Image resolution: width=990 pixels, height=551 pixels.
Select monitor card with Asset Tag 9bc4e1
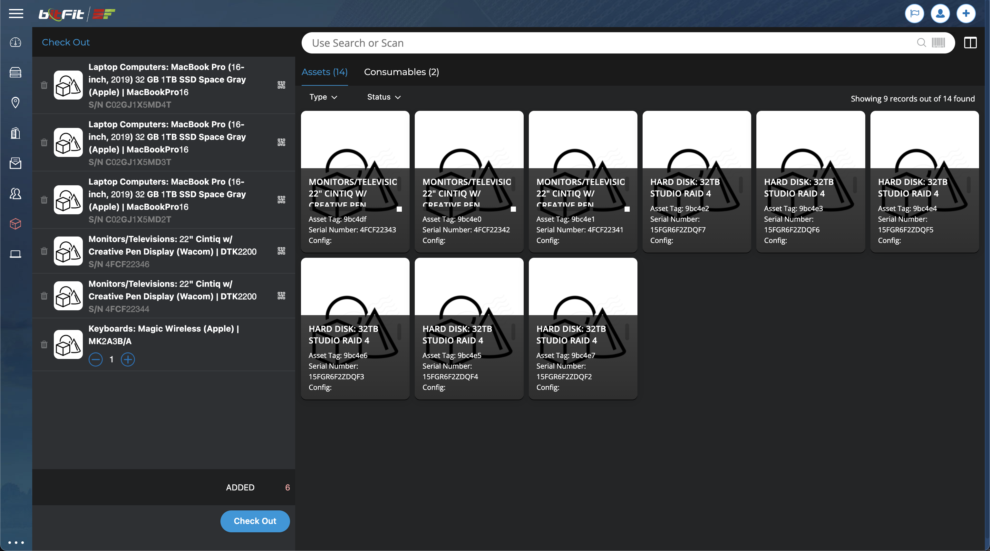[583, 182]
